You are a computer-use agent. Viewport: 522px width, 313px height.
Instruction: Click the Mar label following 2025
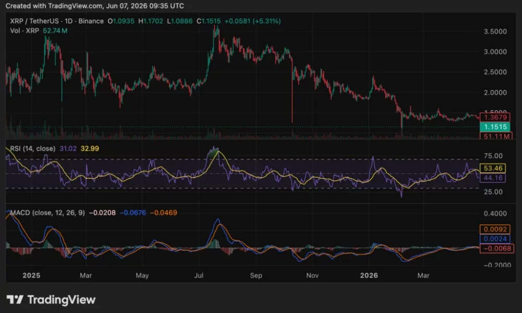click(x=86, y=275)
